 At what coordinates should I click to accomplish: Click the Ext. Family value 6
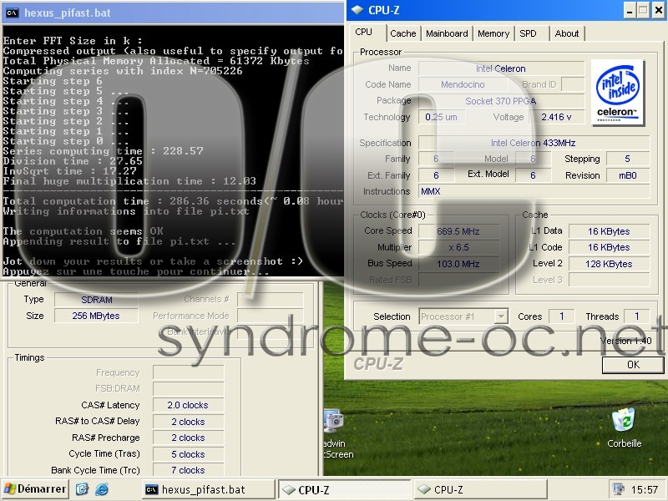(x=436, y=175)
